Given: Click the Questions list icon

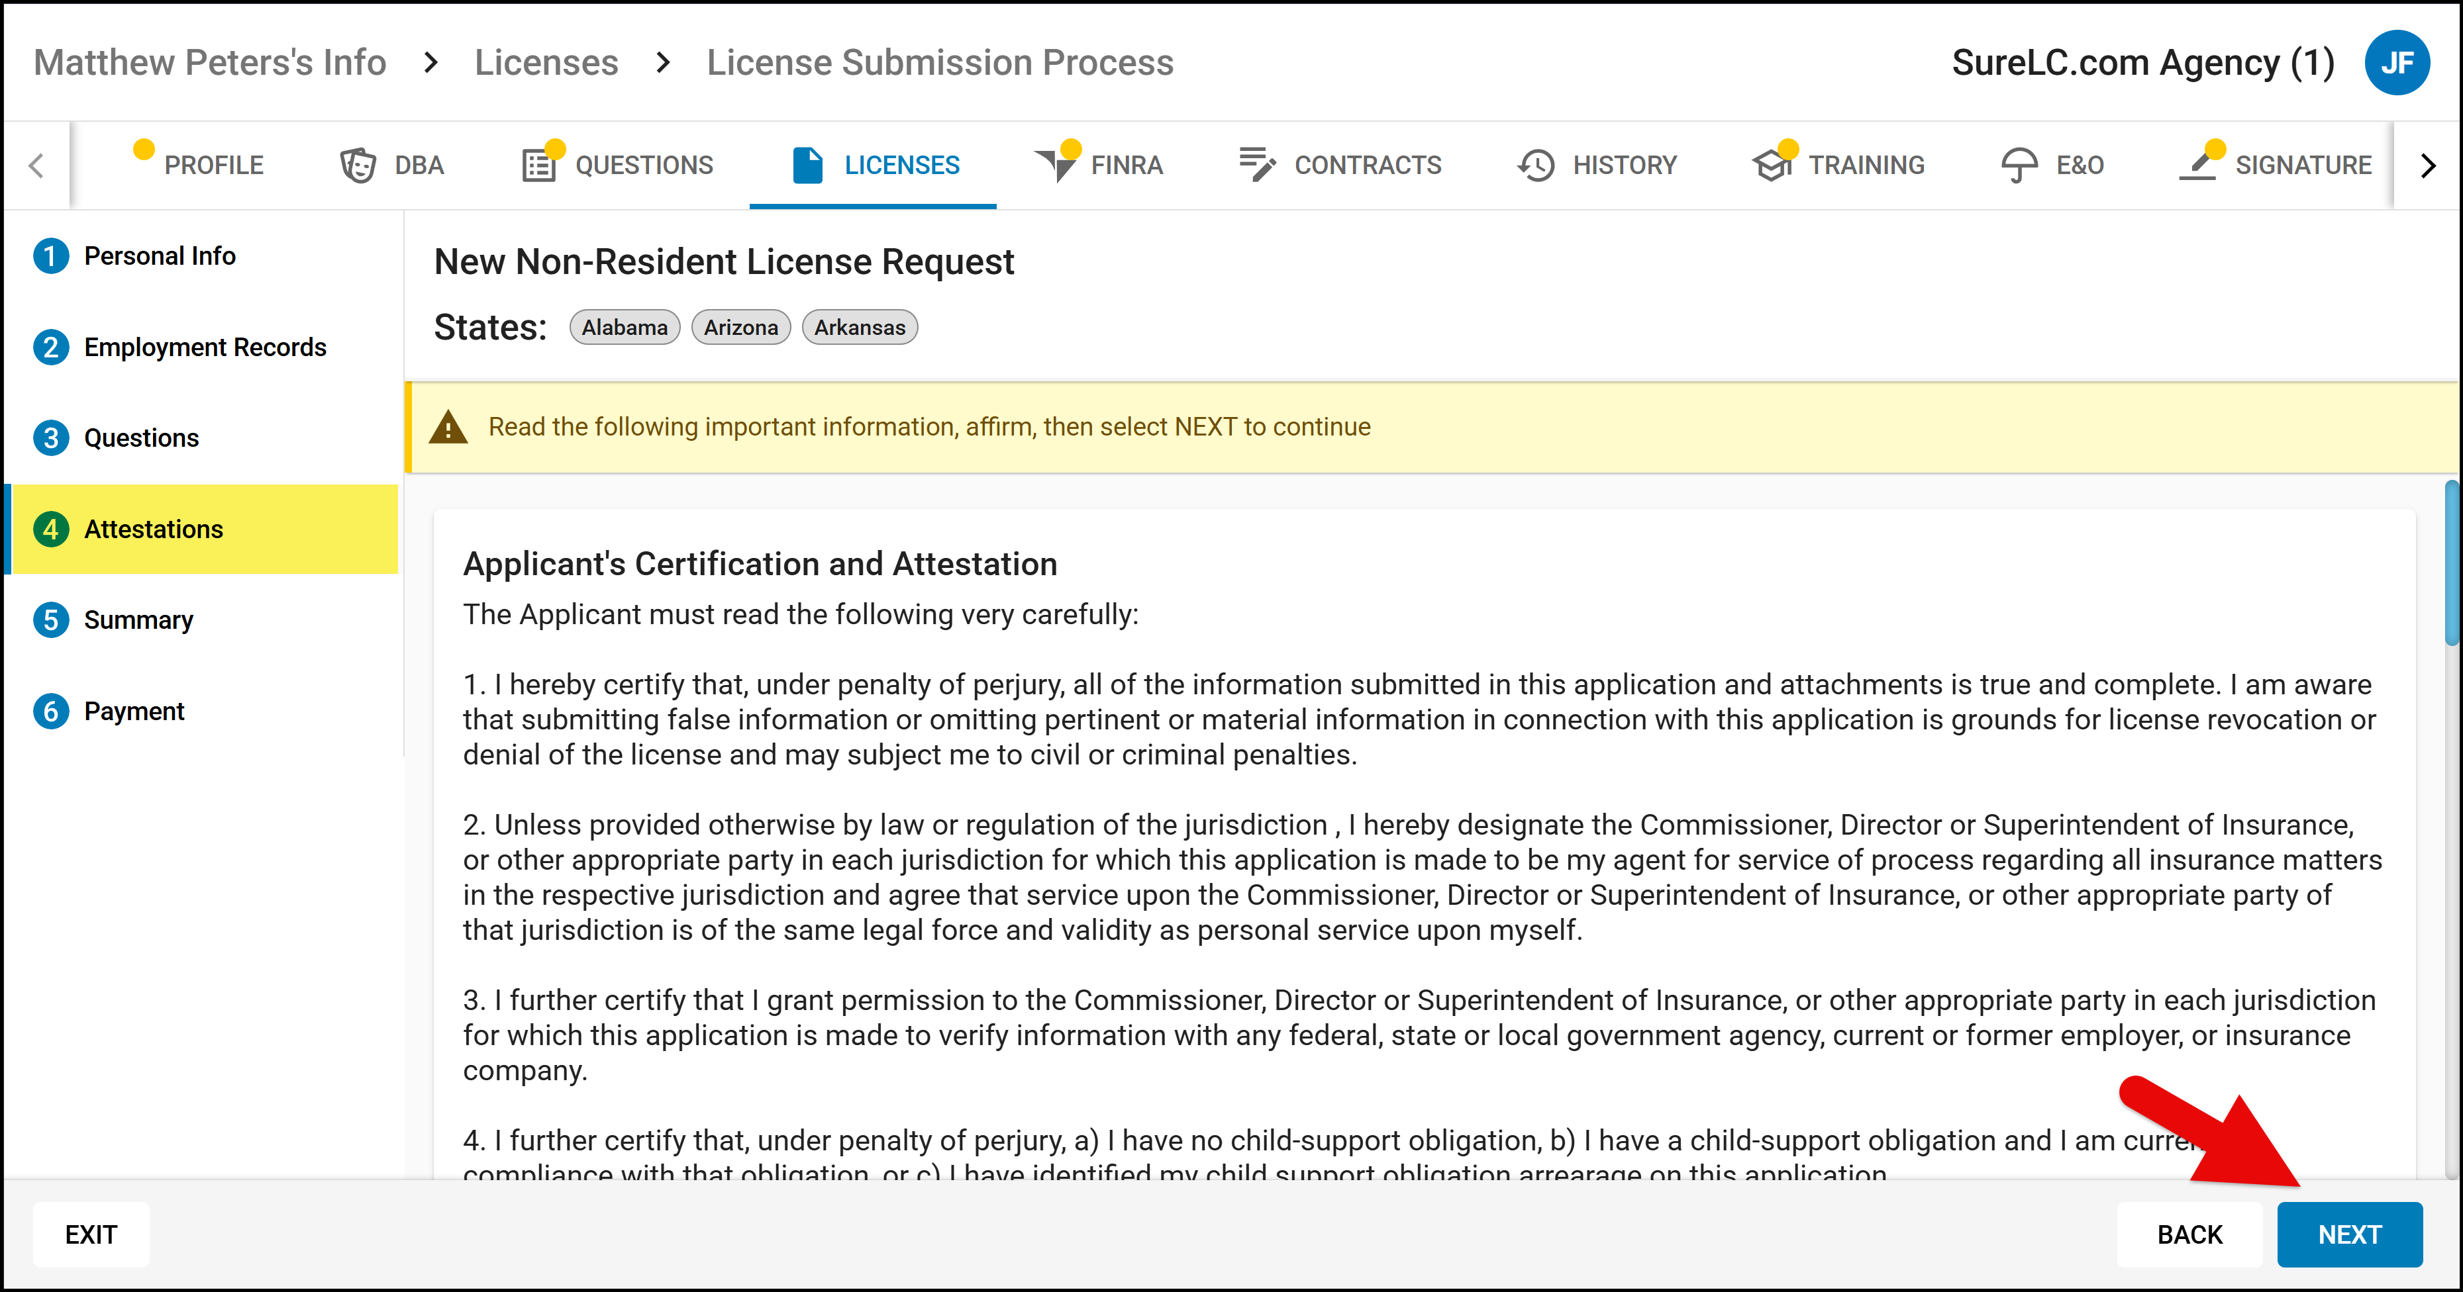Looking at the screenshot, I should pos(539,165).
